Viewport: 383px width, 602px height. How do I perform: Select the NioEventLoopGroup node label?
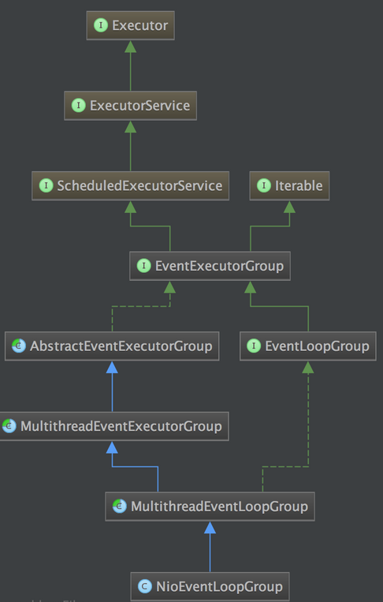219,587
